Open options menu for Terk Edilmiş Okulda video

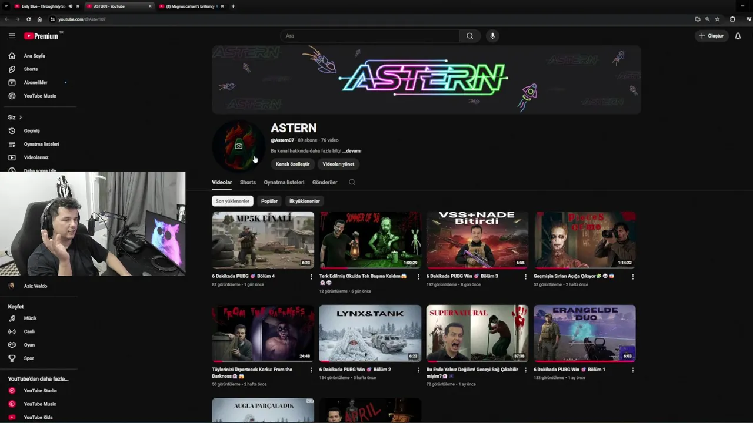click(418, 277)
